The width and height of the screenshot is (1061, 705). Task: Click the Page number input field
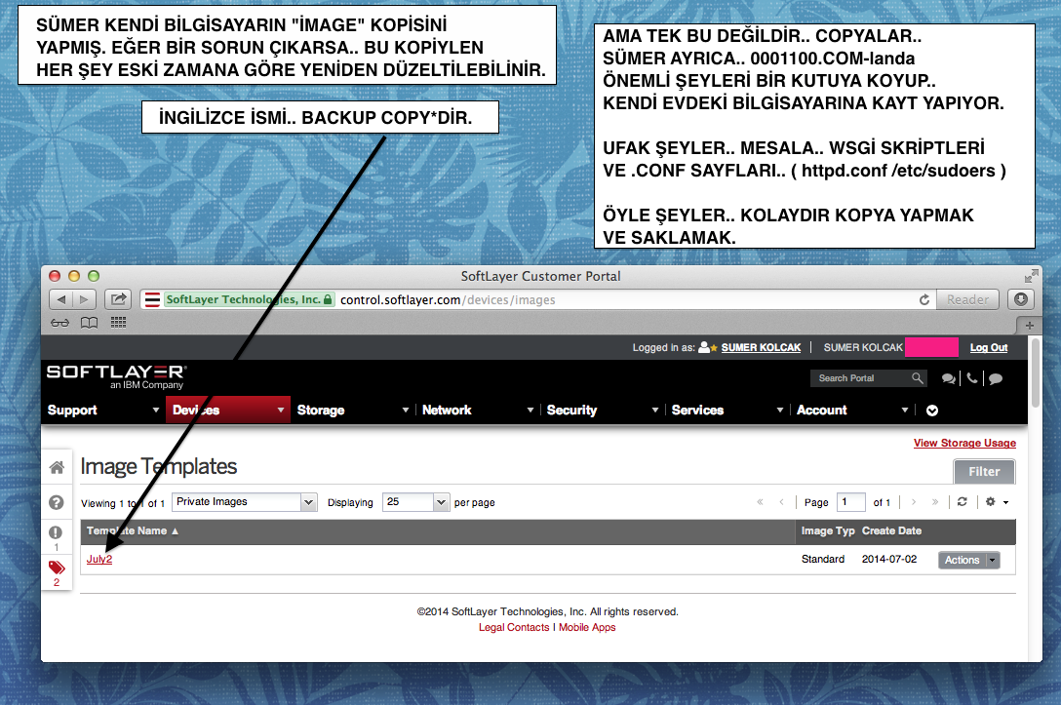(850, 502)
